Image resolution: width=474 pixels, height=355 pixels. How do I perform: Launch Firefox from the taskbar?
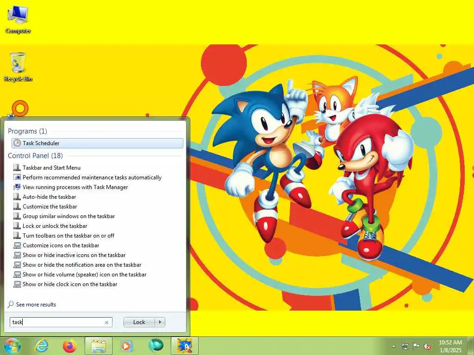(69, 346)
